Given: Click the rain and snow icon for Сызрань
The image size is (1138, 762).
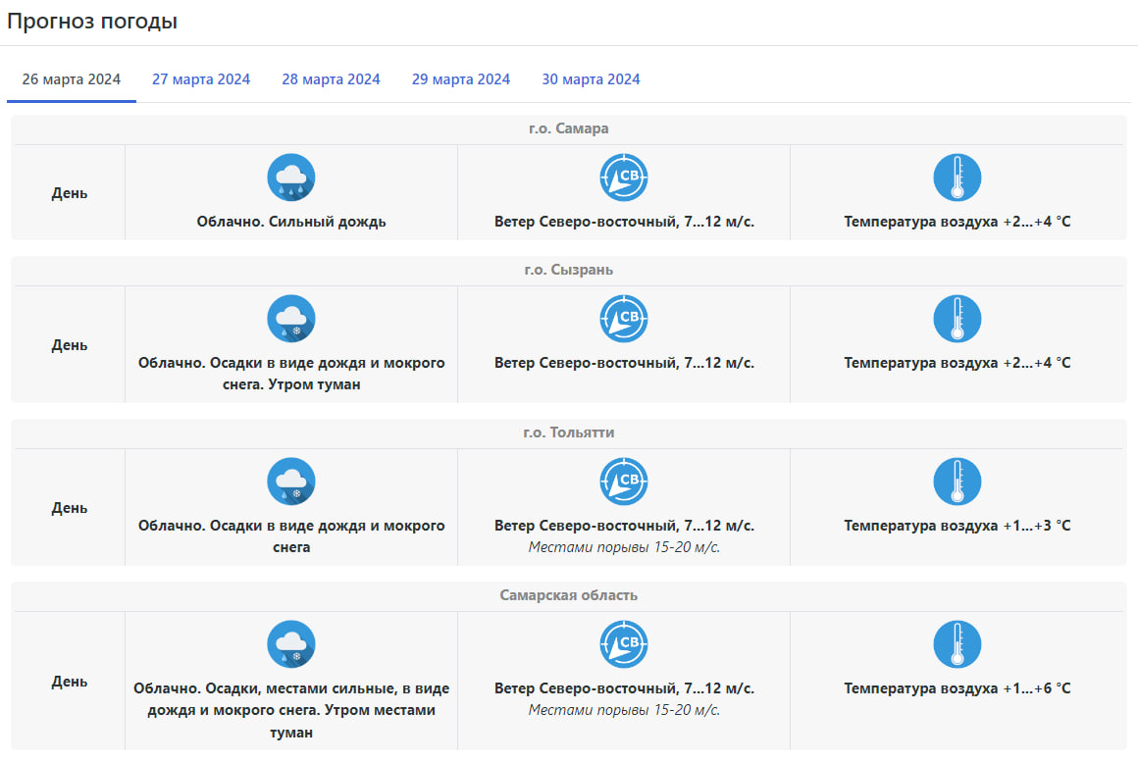Looking at the screenshot, I should point(291,319).
